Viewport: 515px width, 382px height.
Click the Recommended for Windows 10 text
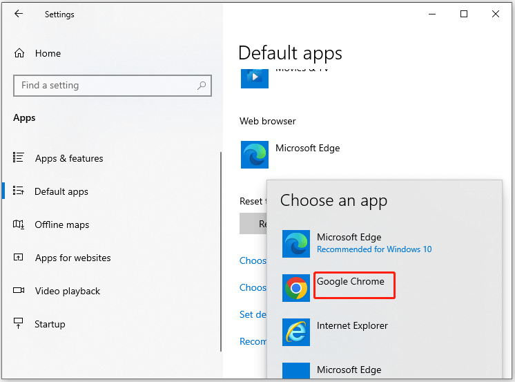(x=374, y=249)
